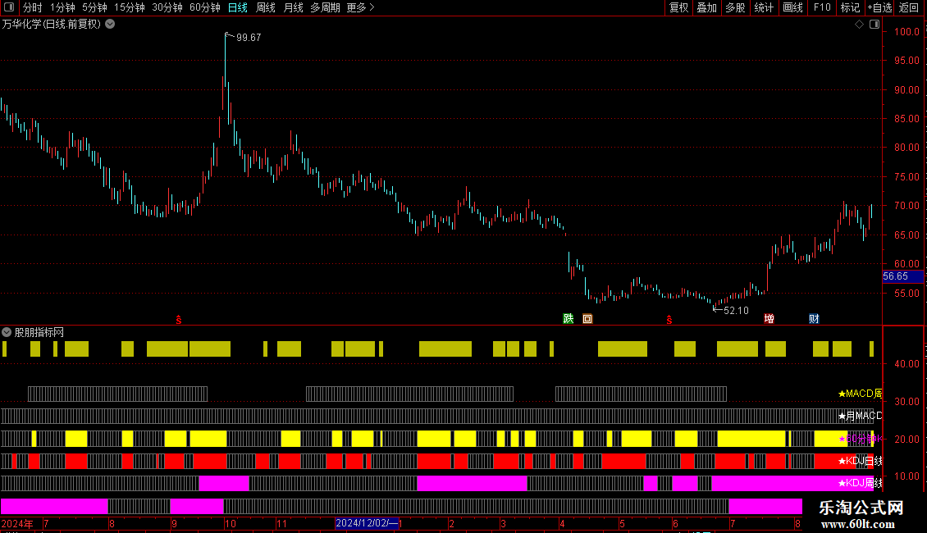This screenshot has height=533, width=927.
Task: Open the dropdown circle next to 万华化学 title
Action: coord(110,25)
